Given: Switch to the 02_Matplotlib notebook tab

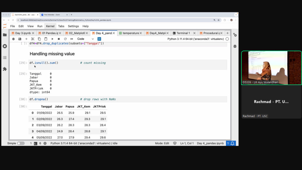Looking at the screenshot, I should 77,33.
